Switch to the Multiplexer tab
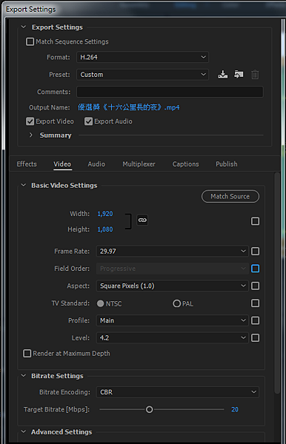The image size is (286, 444). point(139,164)
